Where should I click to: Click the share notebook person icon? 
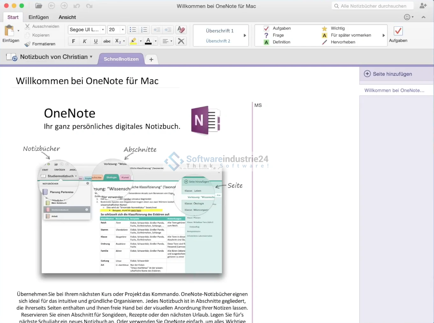point(423,6)
